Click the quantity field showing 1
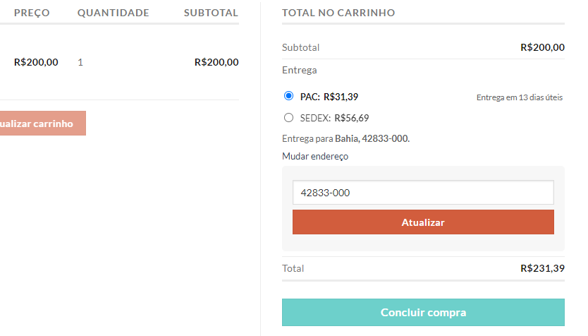 pyautogui.click(x=80, y=62)
